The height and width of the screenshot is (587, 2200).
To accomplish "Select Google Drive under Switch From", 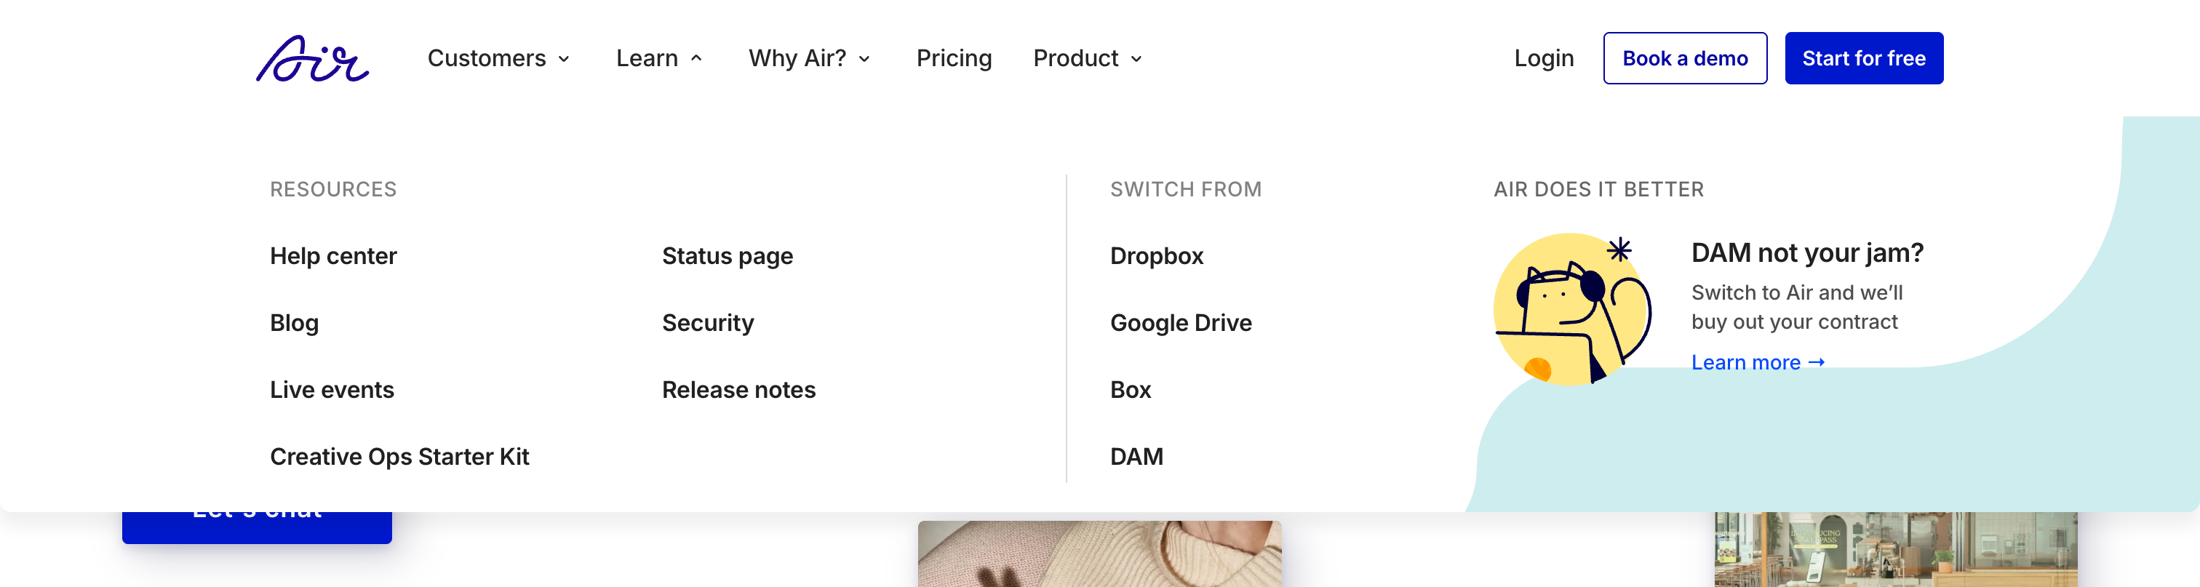I will (1180, 323).
